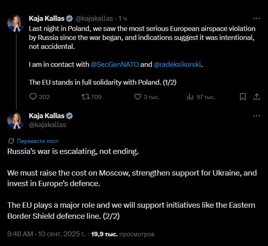Share the first tweet via share icon
Viewport: 268px width, 246px height.
tap(257, 97)
